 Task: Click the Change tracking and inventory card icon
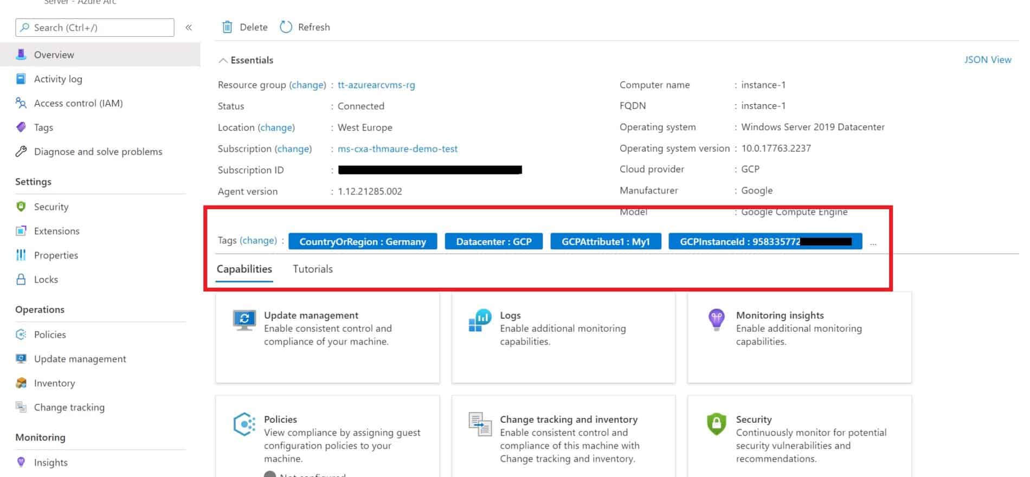[480, 424]
